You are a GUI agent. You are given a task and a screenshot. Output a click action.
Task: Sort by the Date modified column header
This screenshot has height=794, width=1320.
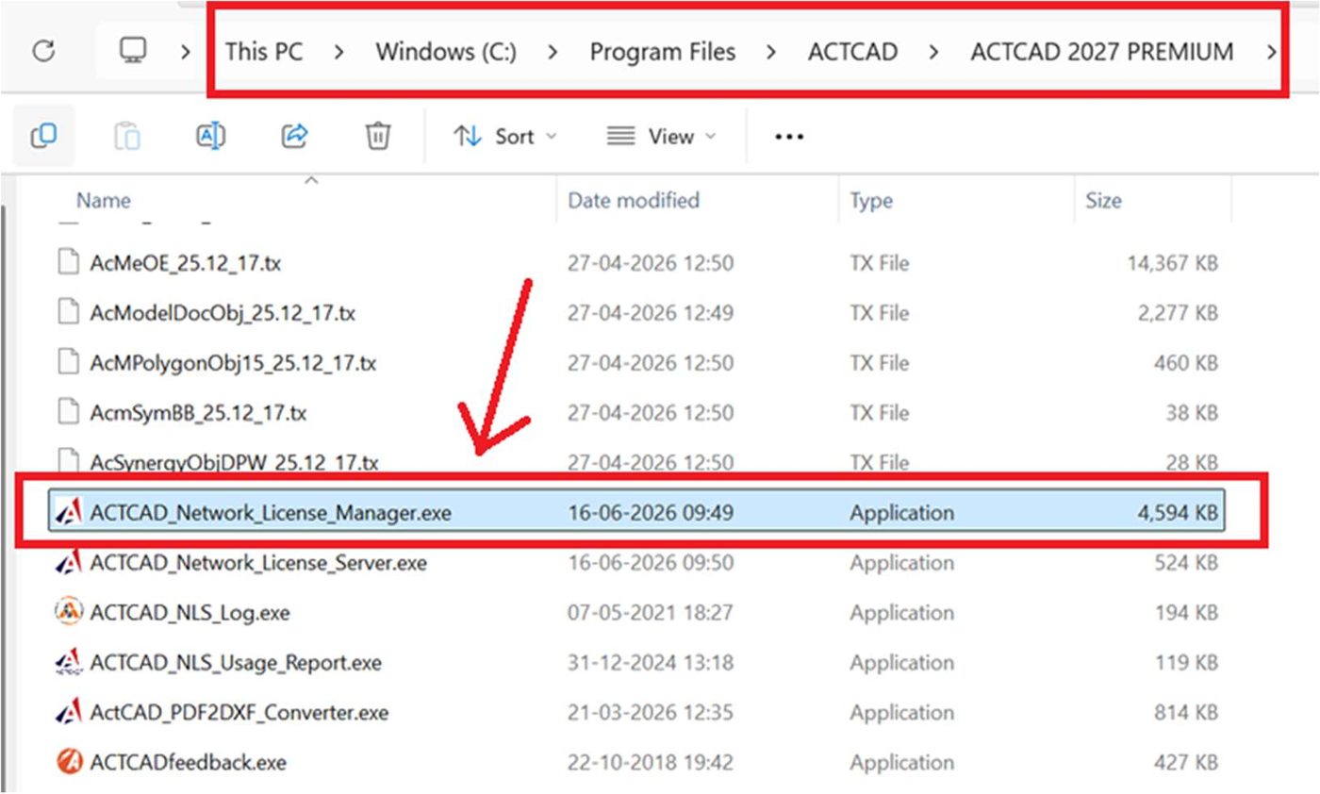[x=634, y=201]
